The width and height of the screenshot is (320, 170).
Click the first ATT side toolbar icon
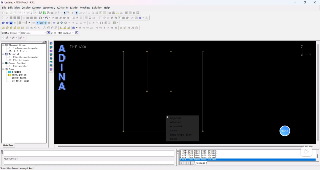click(51, 47)
